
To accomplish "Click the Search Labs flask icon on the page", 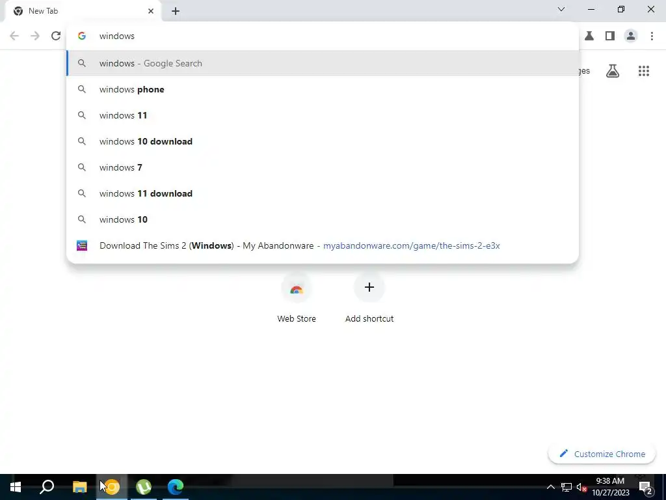I will point(613,71).
